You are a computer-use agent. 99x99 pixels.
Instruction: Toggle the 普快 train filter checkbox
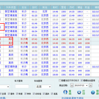[x=9, y=94]
